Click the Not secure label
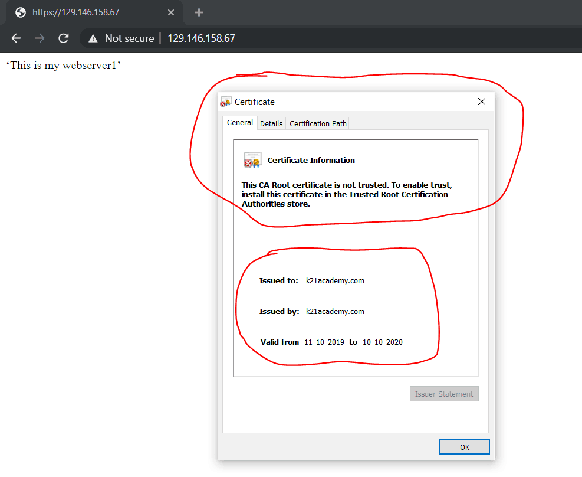The height and width of the screenshot is (477, 582). tap(129, 38)
